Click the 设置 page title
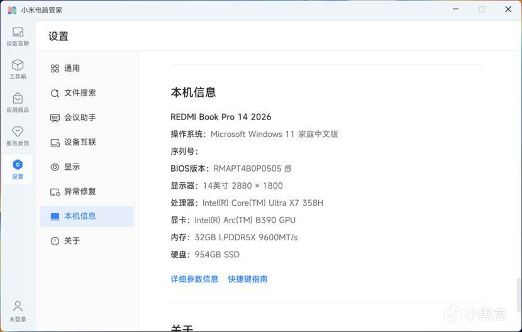This screenshot has width=522, height=332. pos(58,36)
